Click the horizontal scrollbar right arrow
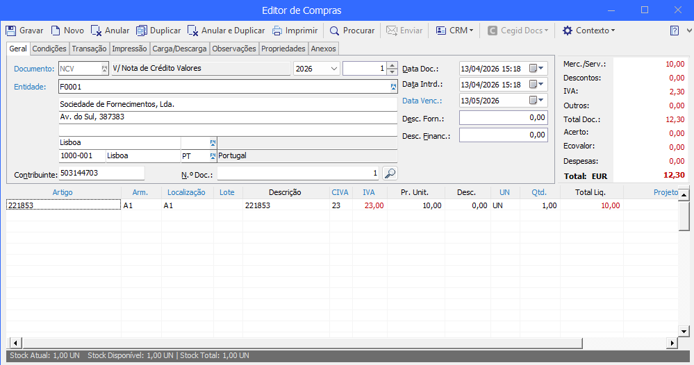The height and width of the screenshot is (365, 694). pos(671,343)
